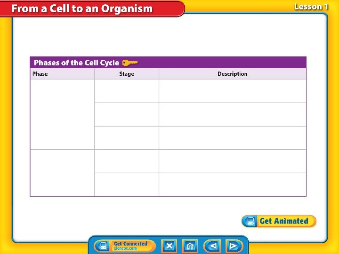Advance to next slide with right arrow

tap(234, 246)
